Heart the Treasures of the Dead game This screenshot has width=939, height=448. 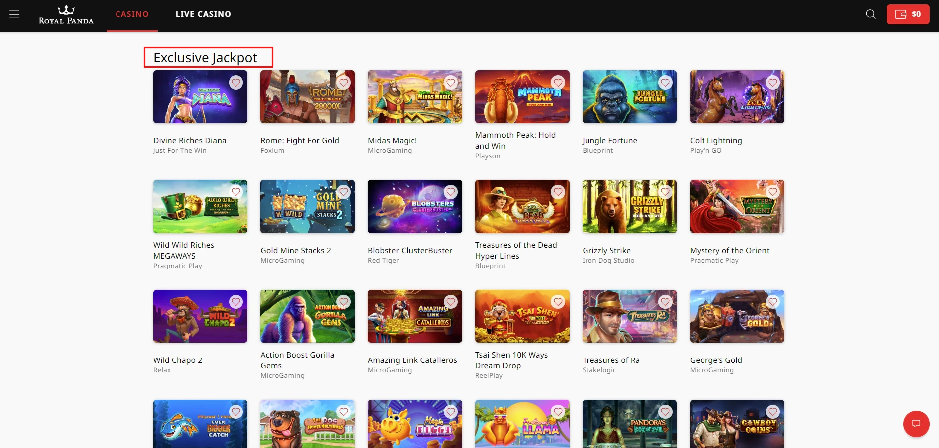point(558,192)
